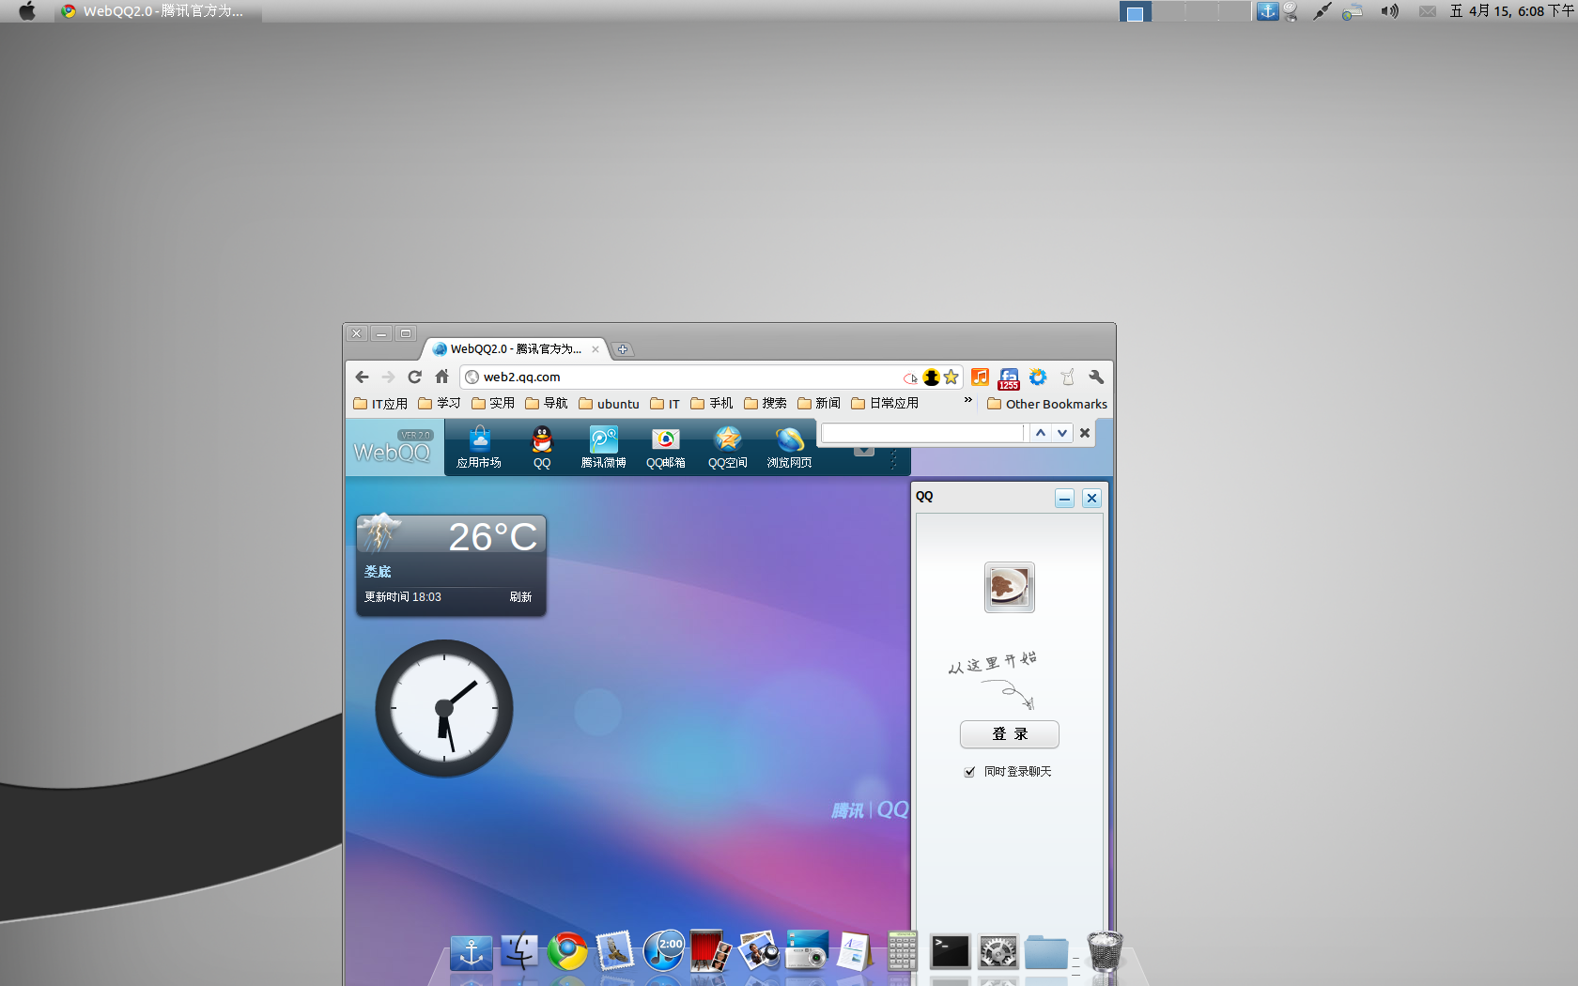Open 腾讯微博 in WebQQ toolbar
The width and height of the screenshot is (1578, 986).
(x=603, y=447)
